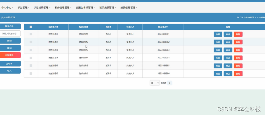266x115 pixels.
Task: Edit the 院系账号1 row (修改)
Action: [228, 34]
